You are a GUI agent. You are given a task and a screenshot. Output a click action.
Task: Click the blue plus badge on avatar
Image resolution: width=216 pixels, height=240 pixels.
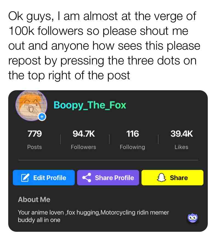pyautogui.click(x=42, y=117)
